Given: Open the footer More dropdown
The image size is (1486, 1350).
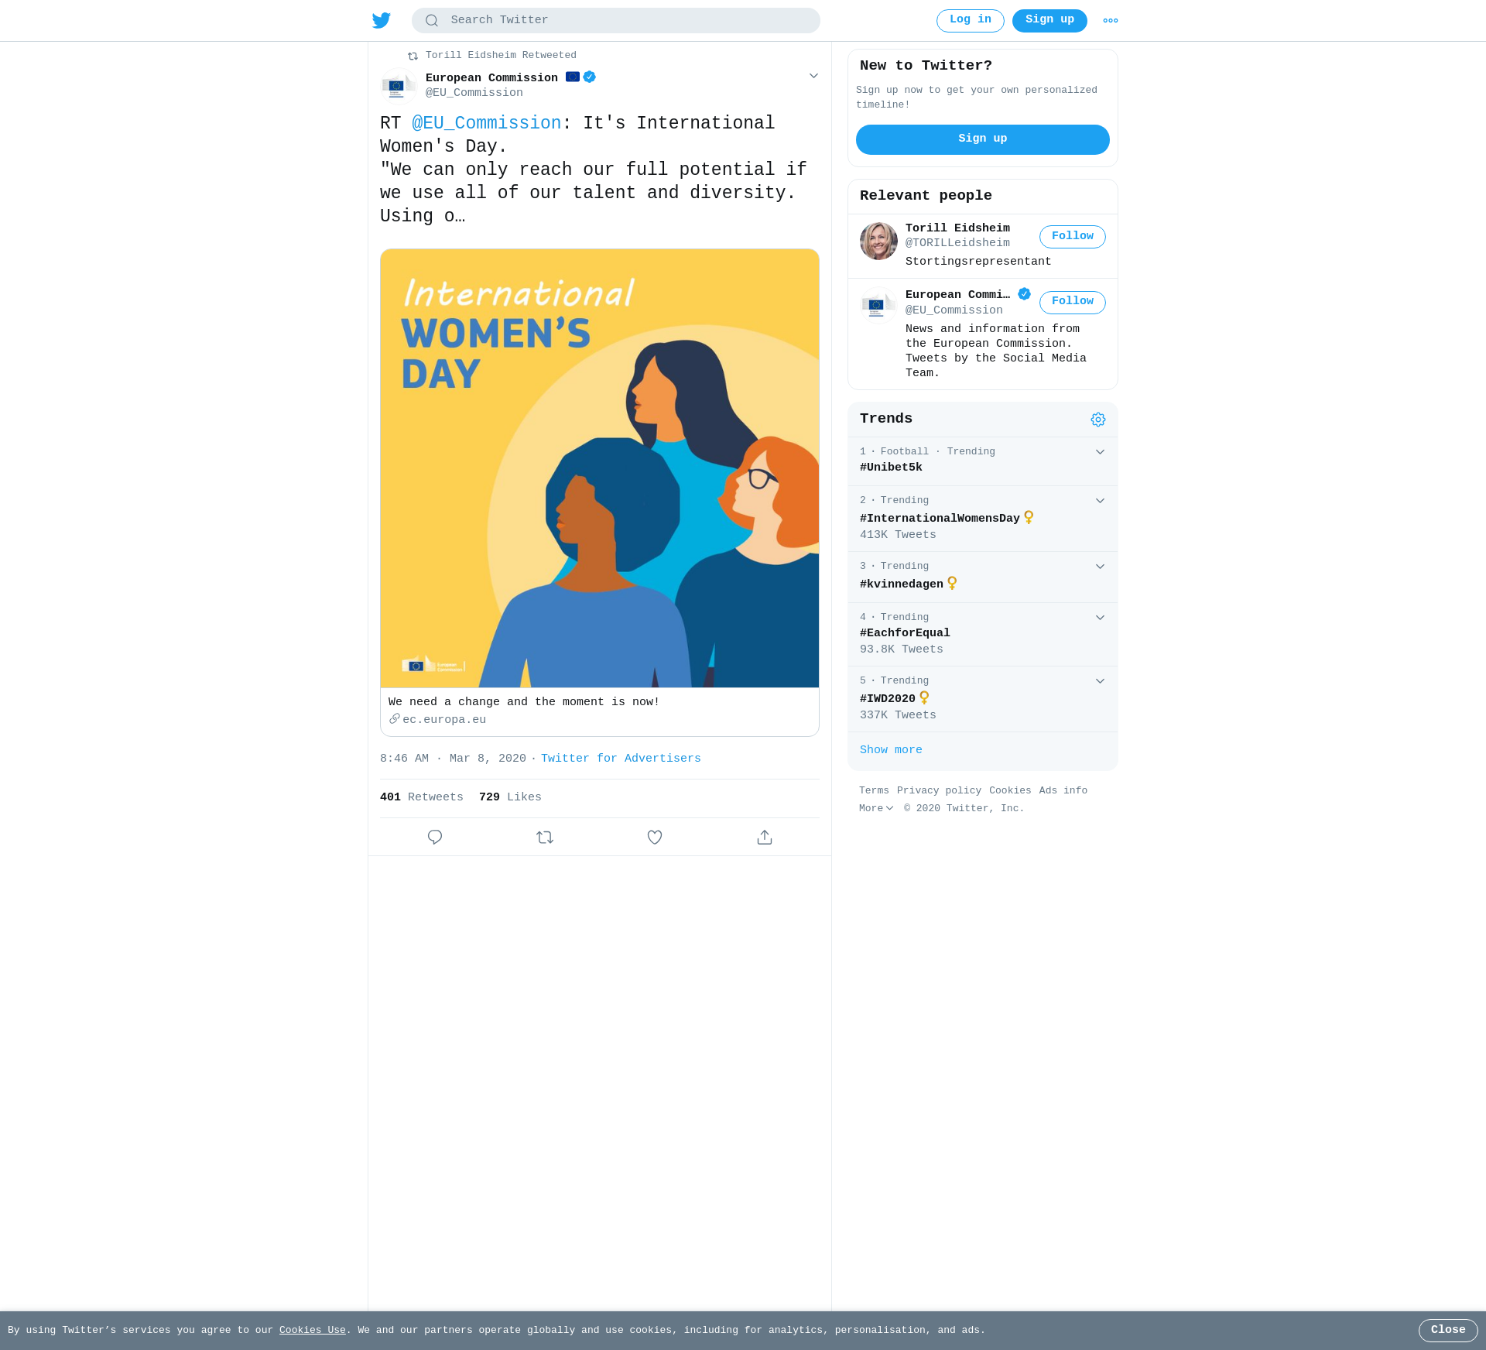Looking at the screenshot, I should [876, 808].
